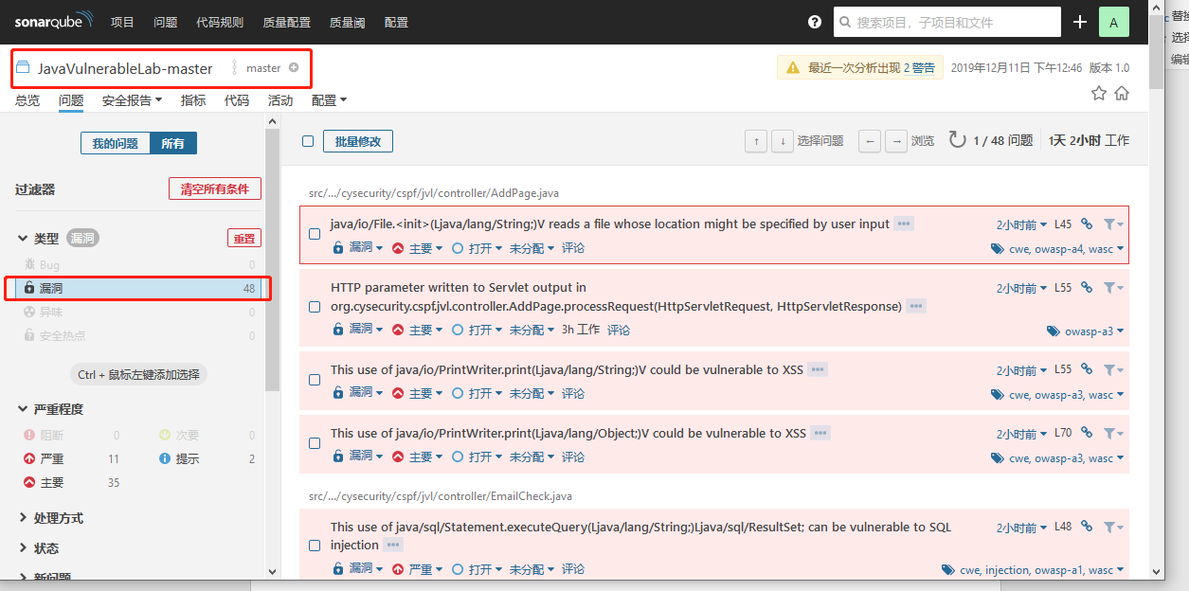The height and width of the screenshot is (591, 1189).
Task: Reload issues with the refresh icon
Action: [x=955, y=138]
